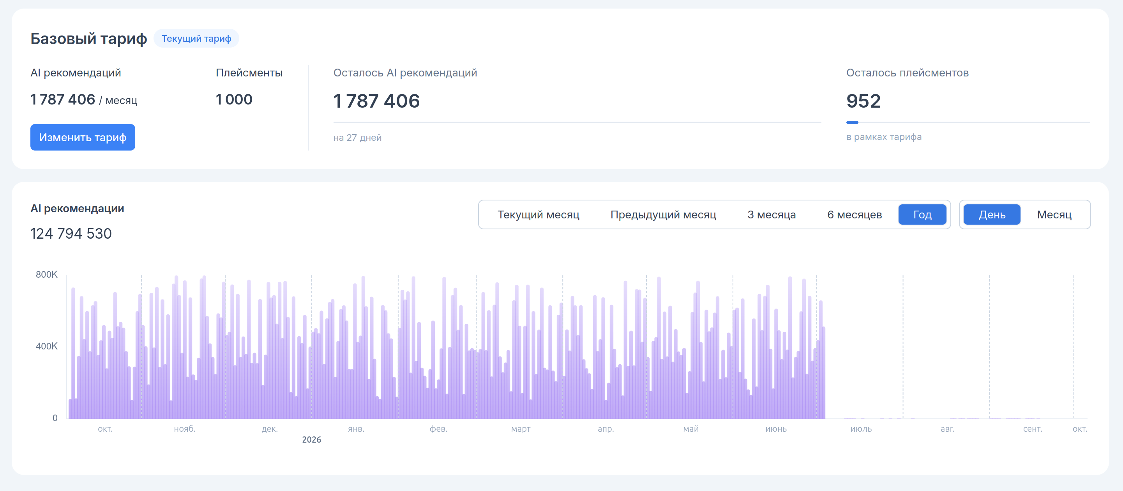Viewport: 1123px width, 491px height.
Task: Click the 400K axis label
Action: 47,346
